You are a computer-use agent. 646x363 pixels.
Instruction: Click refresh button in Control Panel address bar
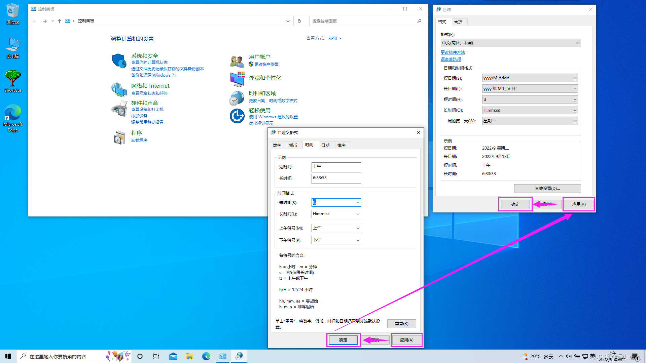pyautogui.click(x=299, y=21)
